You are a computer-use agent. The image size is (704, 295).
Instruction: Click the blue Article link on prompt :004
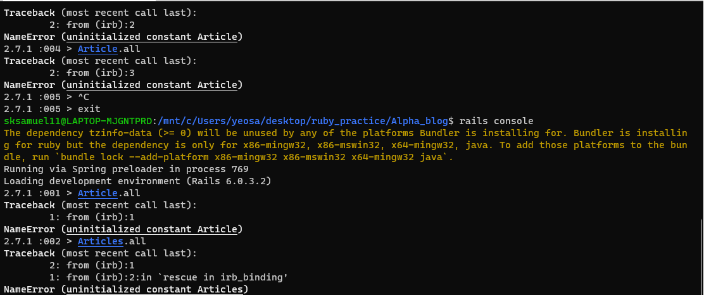tap(97, 49)
